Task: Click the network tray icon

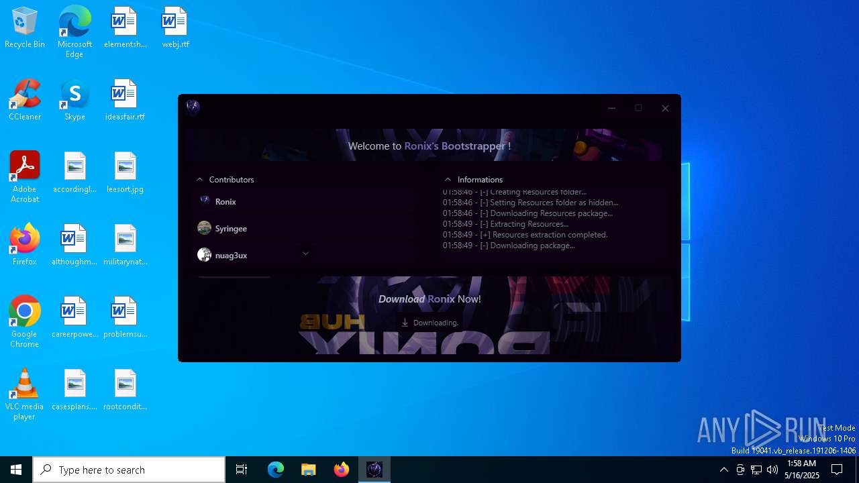Action: pyautogui.click(x=756, y=470)
